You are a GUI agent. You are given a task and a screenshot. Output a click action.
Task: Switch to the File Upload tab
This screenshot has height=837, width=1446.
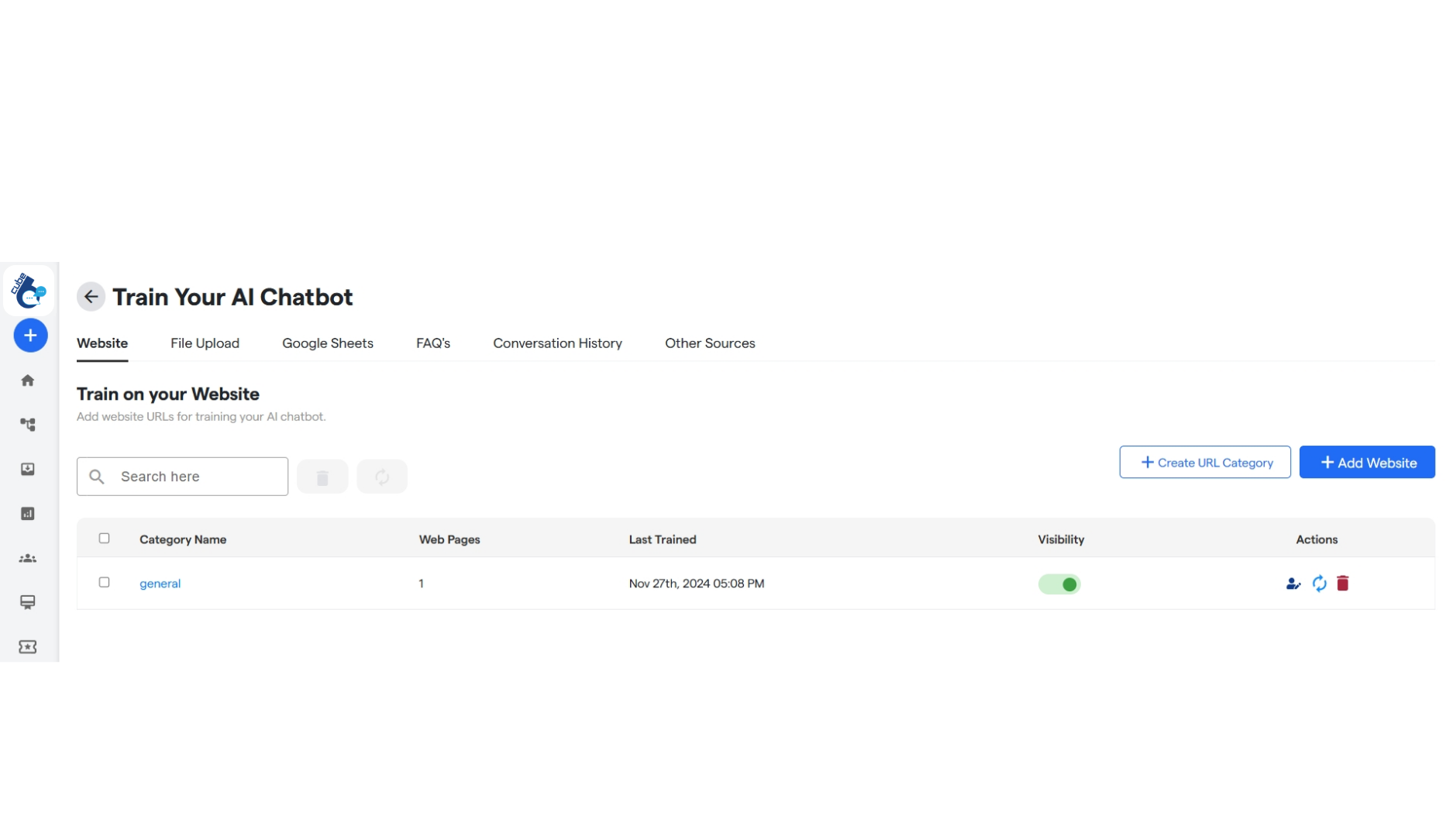[x=205, y=343]
